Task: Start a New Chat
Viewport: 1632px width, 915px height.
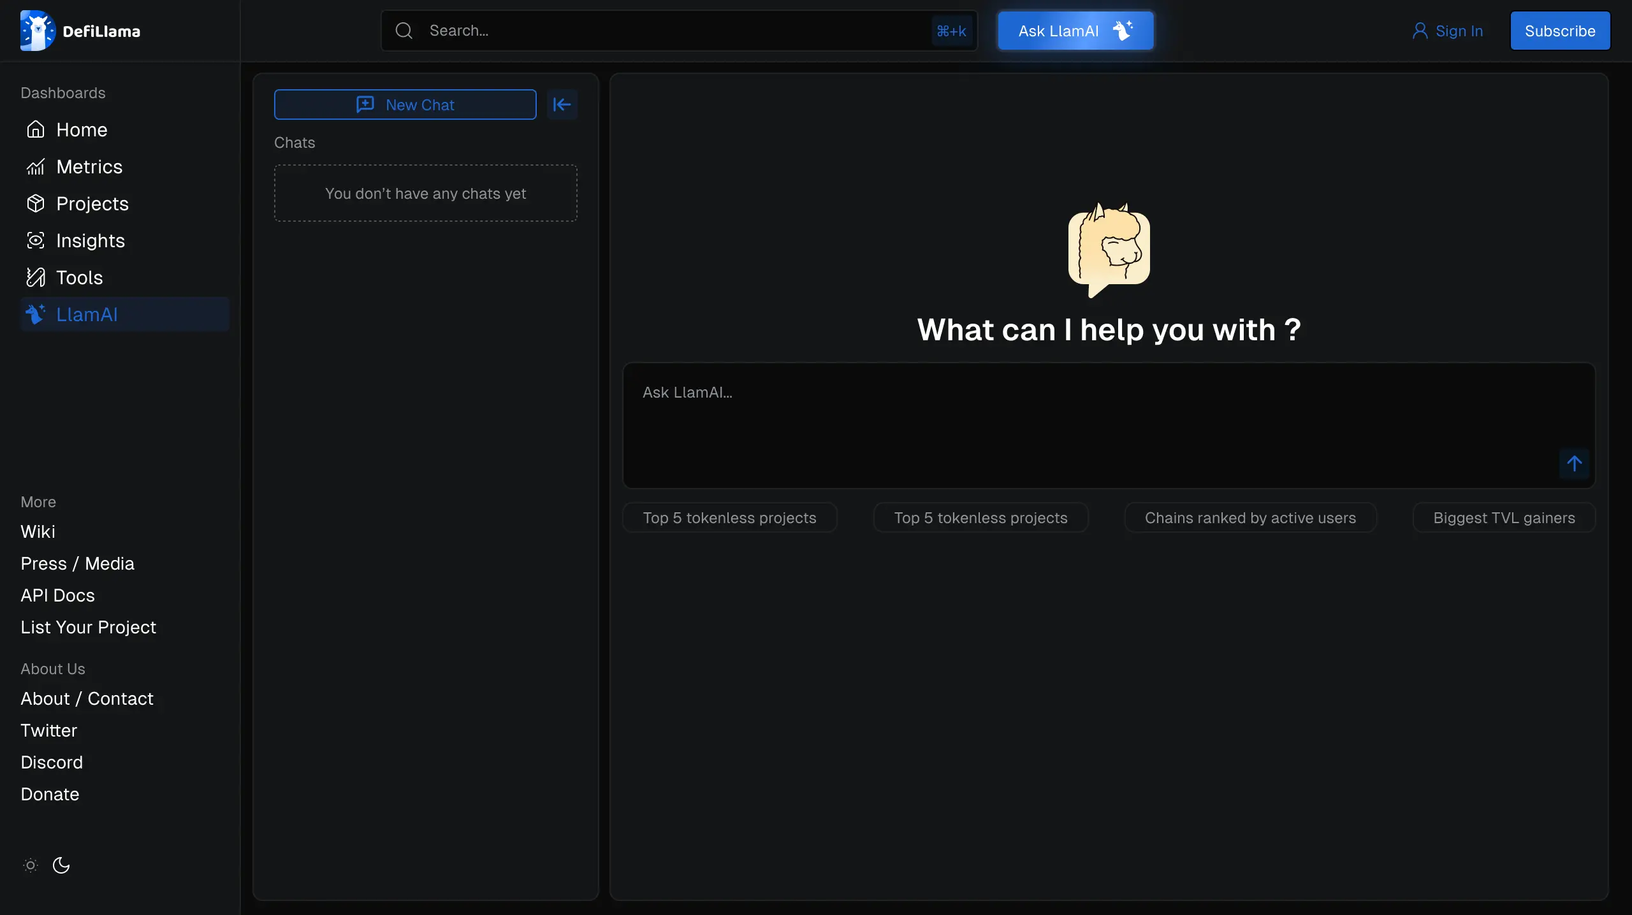Action: pyautogui.click(x=405, y=104)
